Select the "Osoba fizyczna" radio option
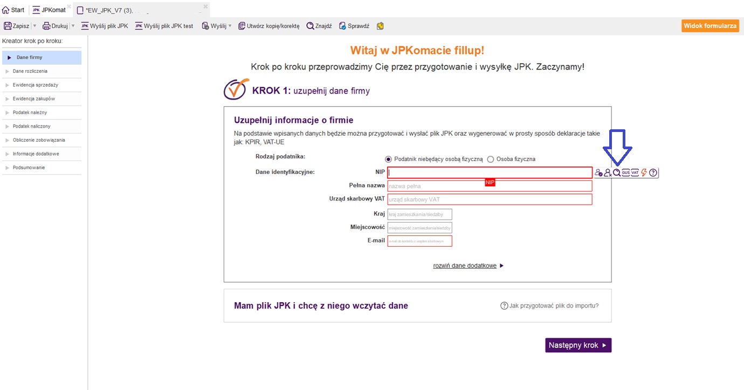Viewport: 744px width, 390px height. pyautogui.click(x=491, y=159)
